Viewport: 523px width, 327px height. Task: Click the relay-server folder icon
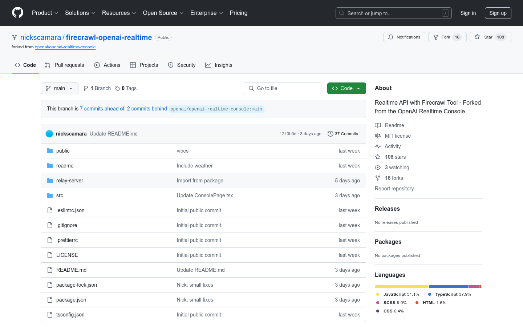(x=50, y=181)
